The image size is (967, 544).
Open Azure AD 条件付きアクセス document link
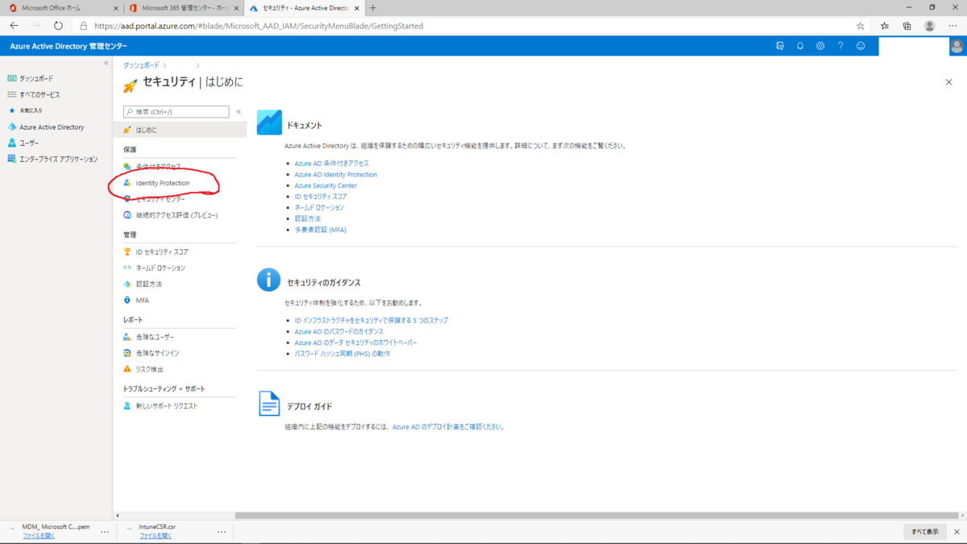[x=331, y=164]
